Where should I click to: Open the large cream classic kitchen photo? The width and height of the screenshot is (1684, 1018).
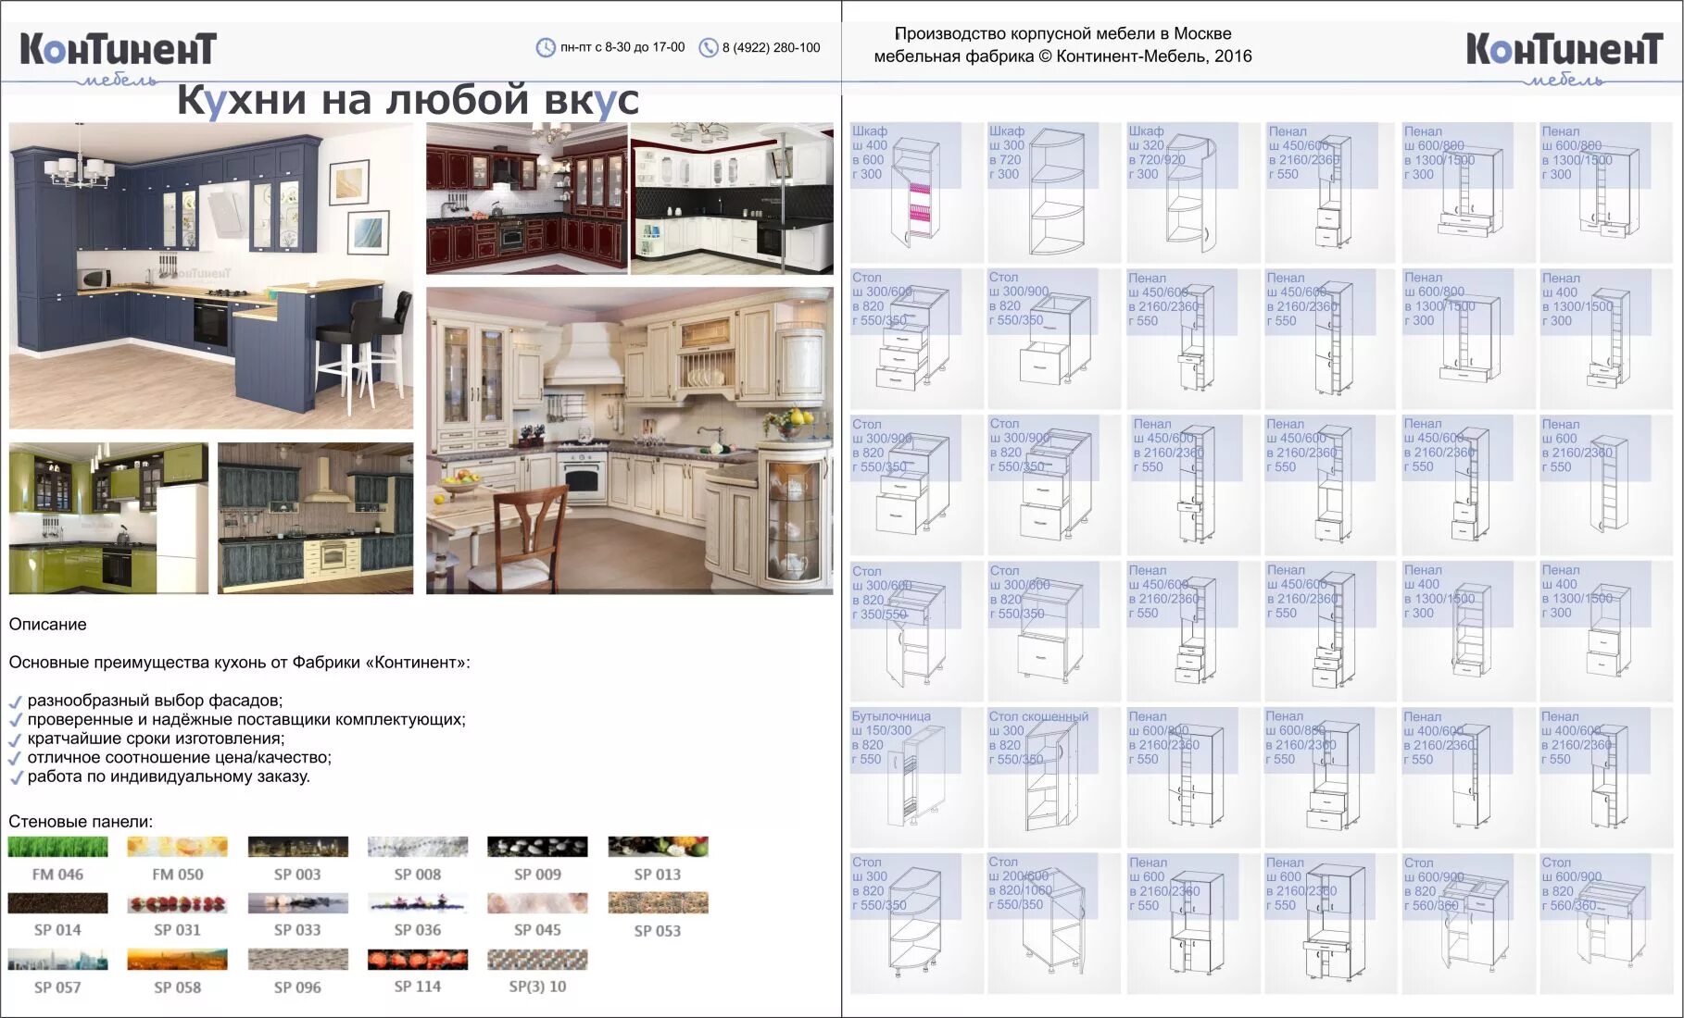[x=629, y=441]
